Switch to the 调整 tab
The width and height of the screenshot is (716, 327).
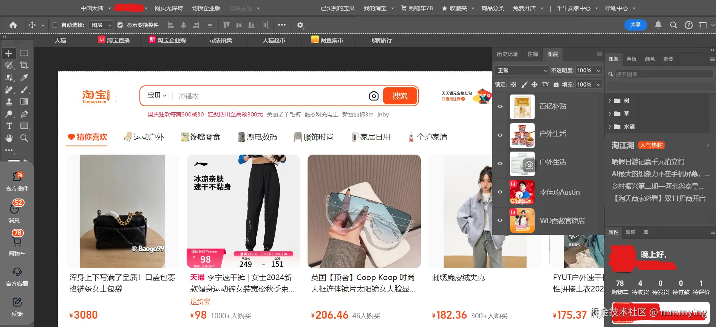coord(631,232)
